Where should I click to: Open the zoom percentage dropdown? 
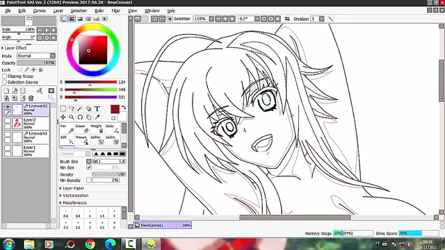click(211, 19)
